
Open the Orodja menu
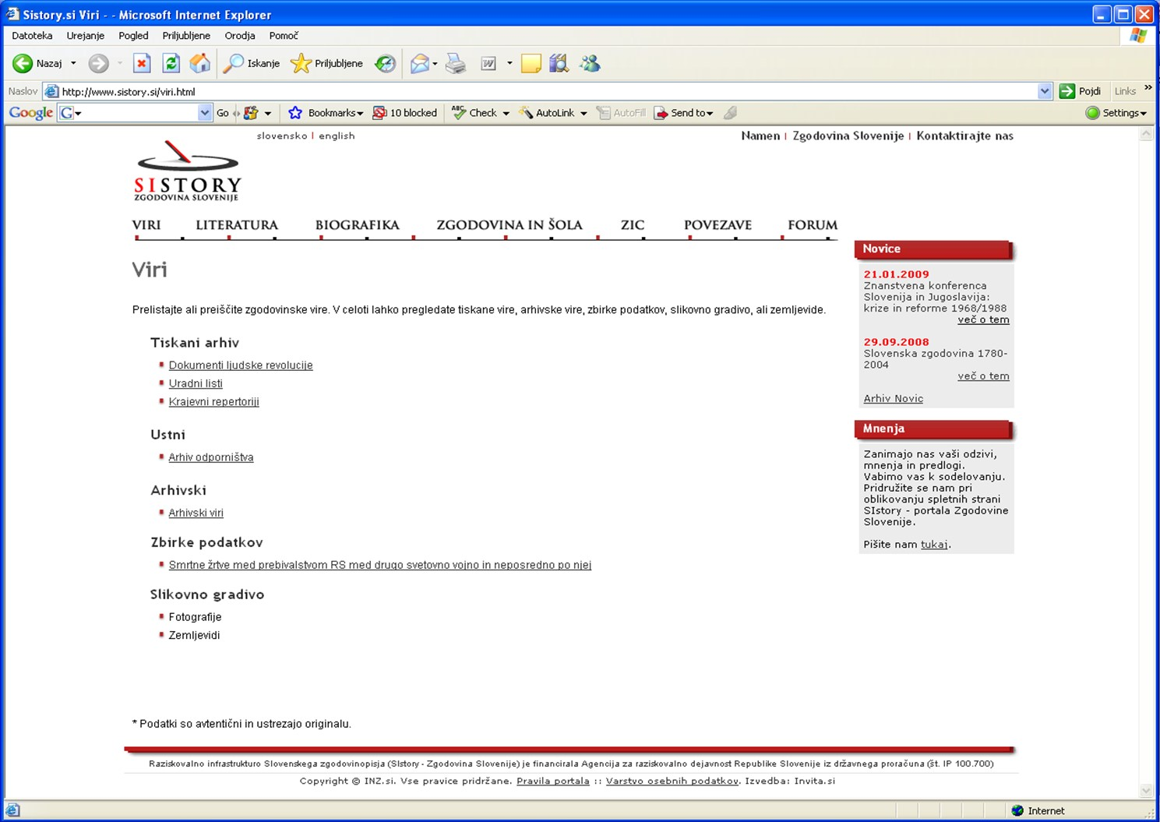240,36
